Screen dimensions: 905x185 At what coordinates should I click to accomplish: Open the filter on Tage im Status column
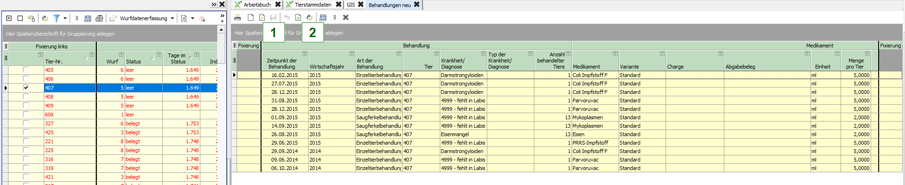(197, 54)
